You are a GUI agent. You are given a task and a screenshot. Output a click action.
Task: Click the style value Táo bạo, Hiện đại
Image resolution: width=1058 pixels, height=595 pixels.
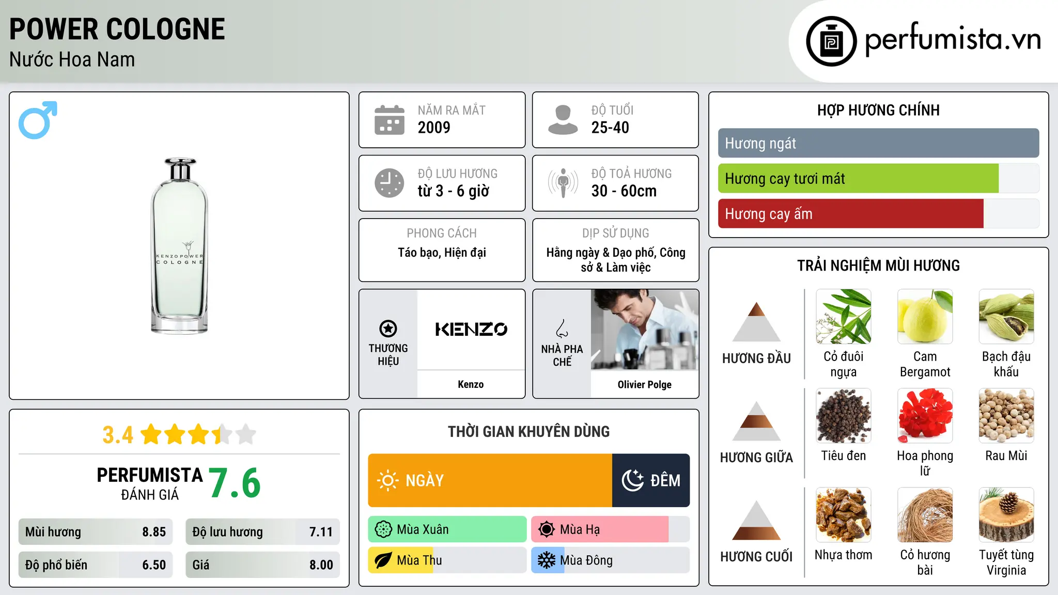click(x=442, y=253)
